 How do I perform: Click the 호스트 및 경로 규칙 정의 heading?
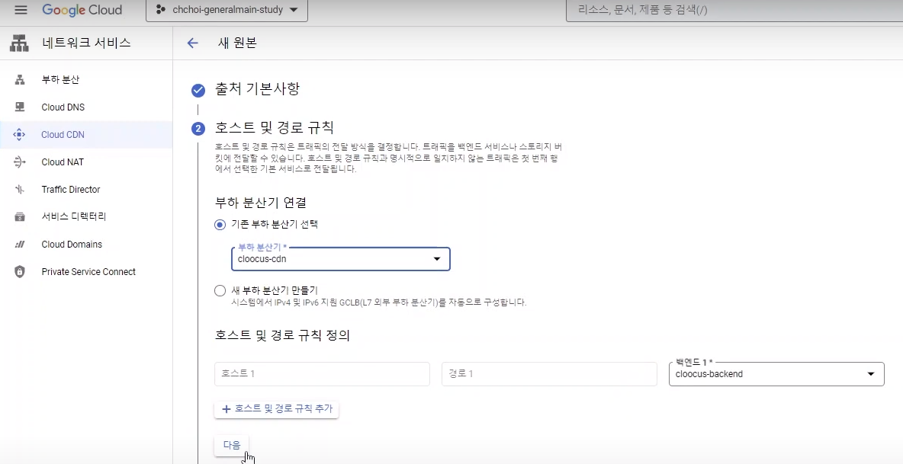282,335
